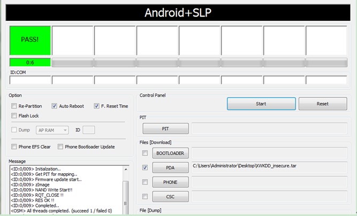357x216 pixels.
Task: Select the 'Get PIT for mapping..' log line
Action: pyautogui.click(x=44, y=174)
